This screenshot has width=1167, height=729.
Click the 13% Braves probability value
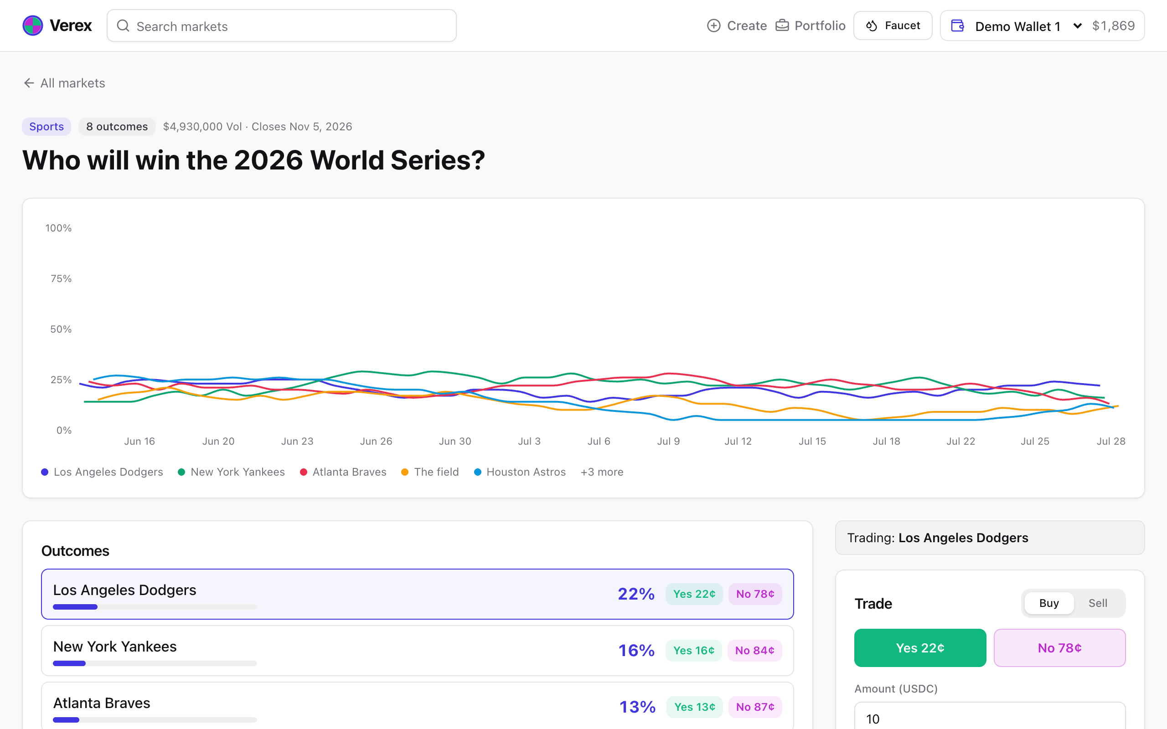pyautogui.click(x=637, y=707)
